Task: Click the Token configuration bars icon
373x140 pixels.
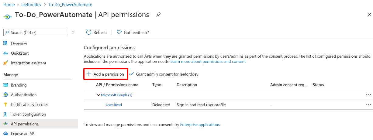Action: click(5, 114)
